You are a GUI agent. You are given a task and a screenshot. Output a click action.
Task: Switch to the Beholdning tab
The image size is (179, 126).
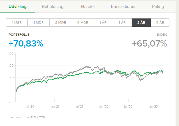(53, 7)
